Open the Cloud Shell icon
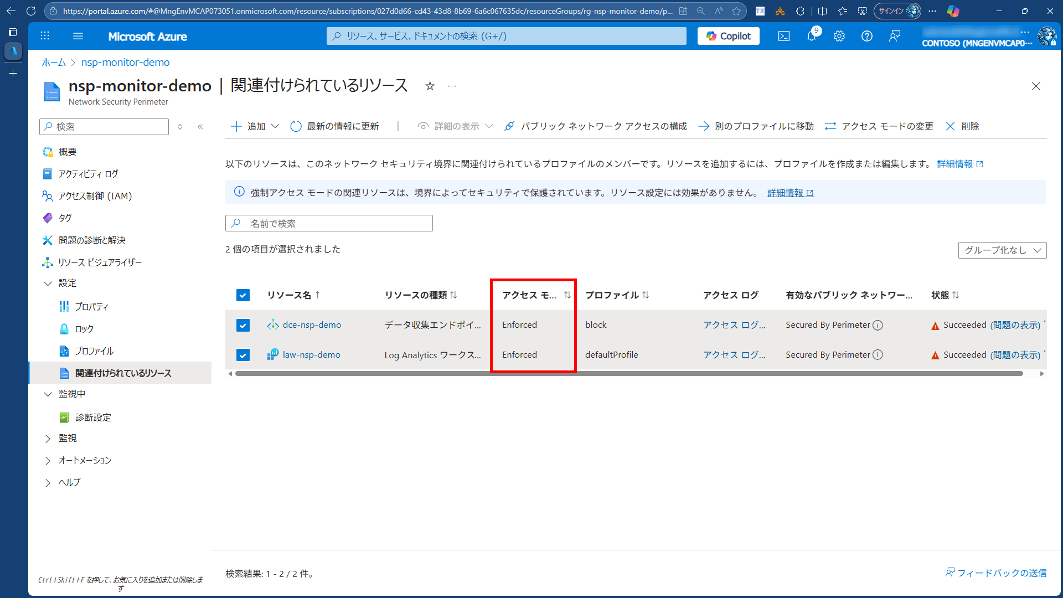1063x598 pixels. coord(783,35)
